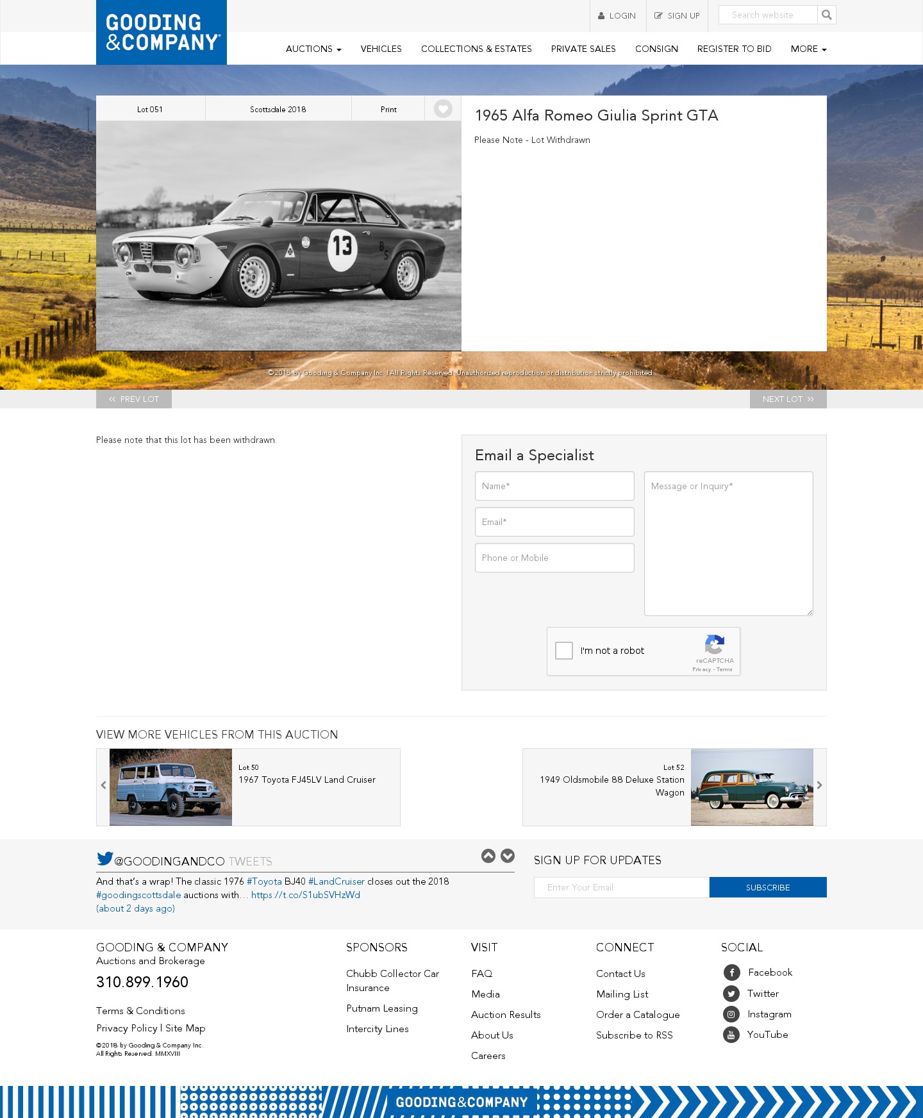The width and height of the screenshot is (923, 1118).
Task: Open Order a Catalogue link
Action: [x=638, y=1015]
